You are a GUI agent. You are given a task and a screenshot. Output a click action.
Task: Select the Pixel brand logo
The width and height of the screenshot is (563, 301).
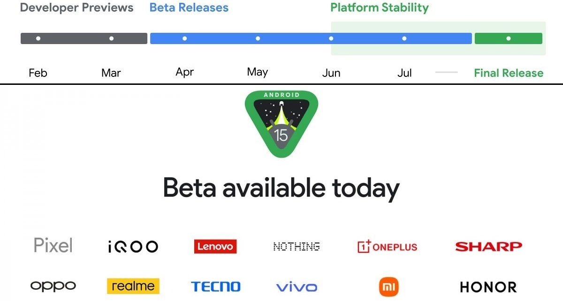[x=53, y=245]
